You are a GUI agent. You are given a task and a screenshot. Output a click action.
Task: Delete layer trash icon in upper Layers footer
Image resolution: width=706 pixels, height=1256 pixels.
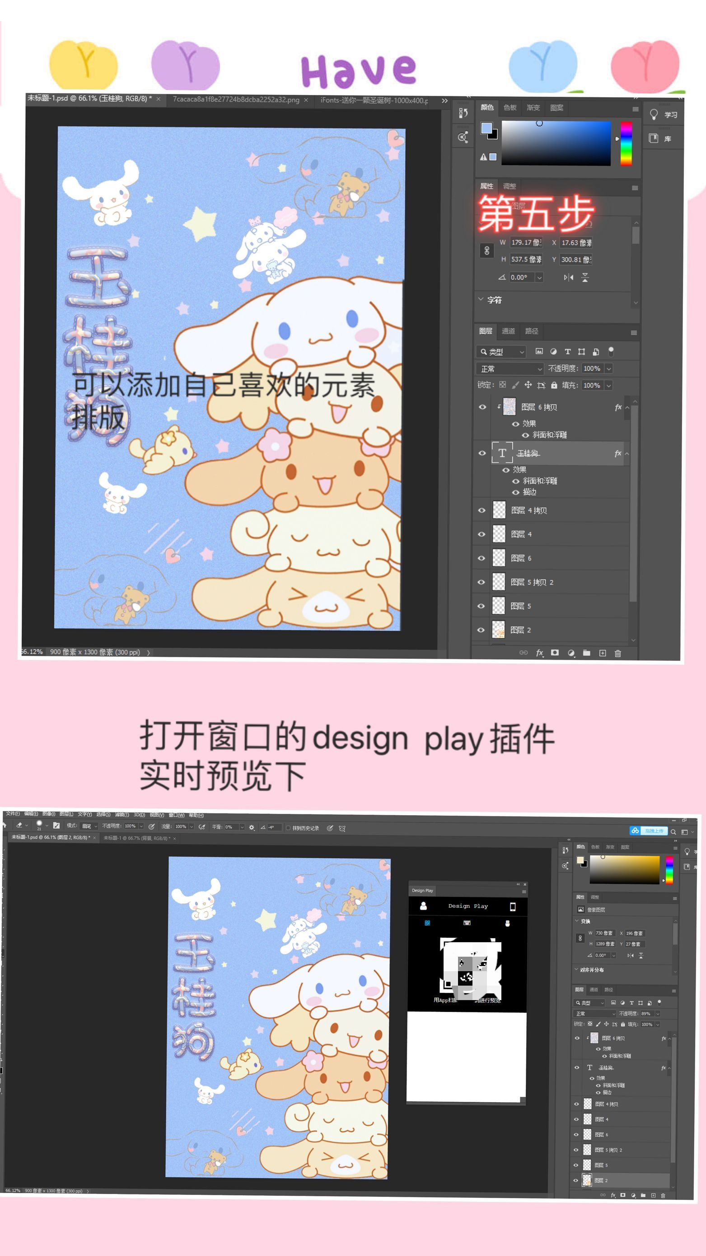point(618,653)
